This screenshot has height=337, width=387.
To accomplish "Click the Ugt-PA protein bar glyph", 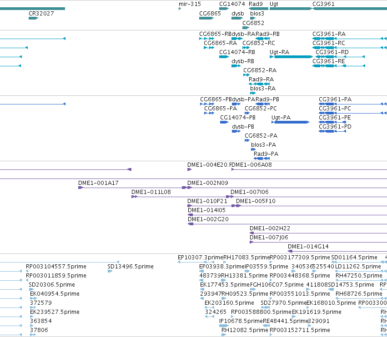I will (x=290, y=122).
